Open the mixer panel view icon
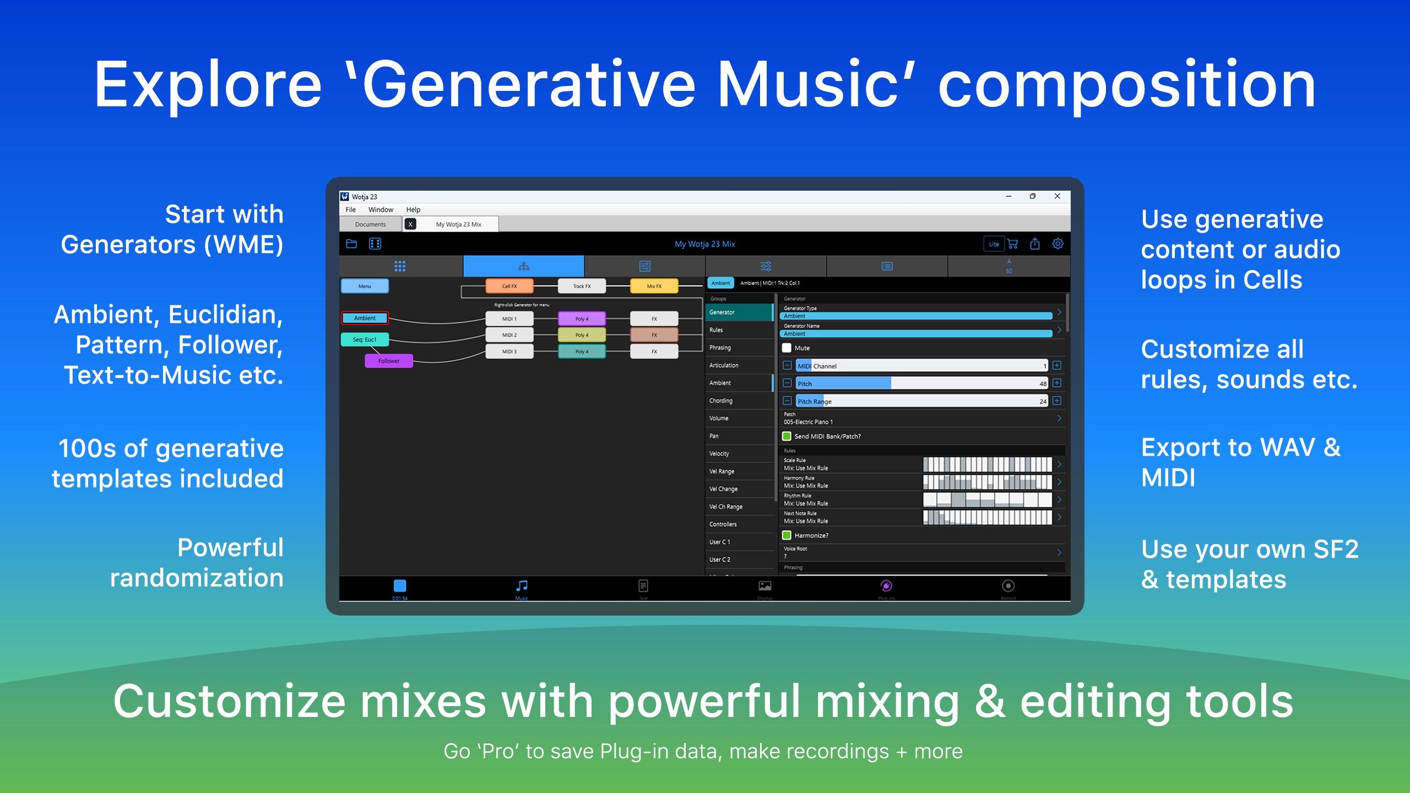 click(644, 266)
